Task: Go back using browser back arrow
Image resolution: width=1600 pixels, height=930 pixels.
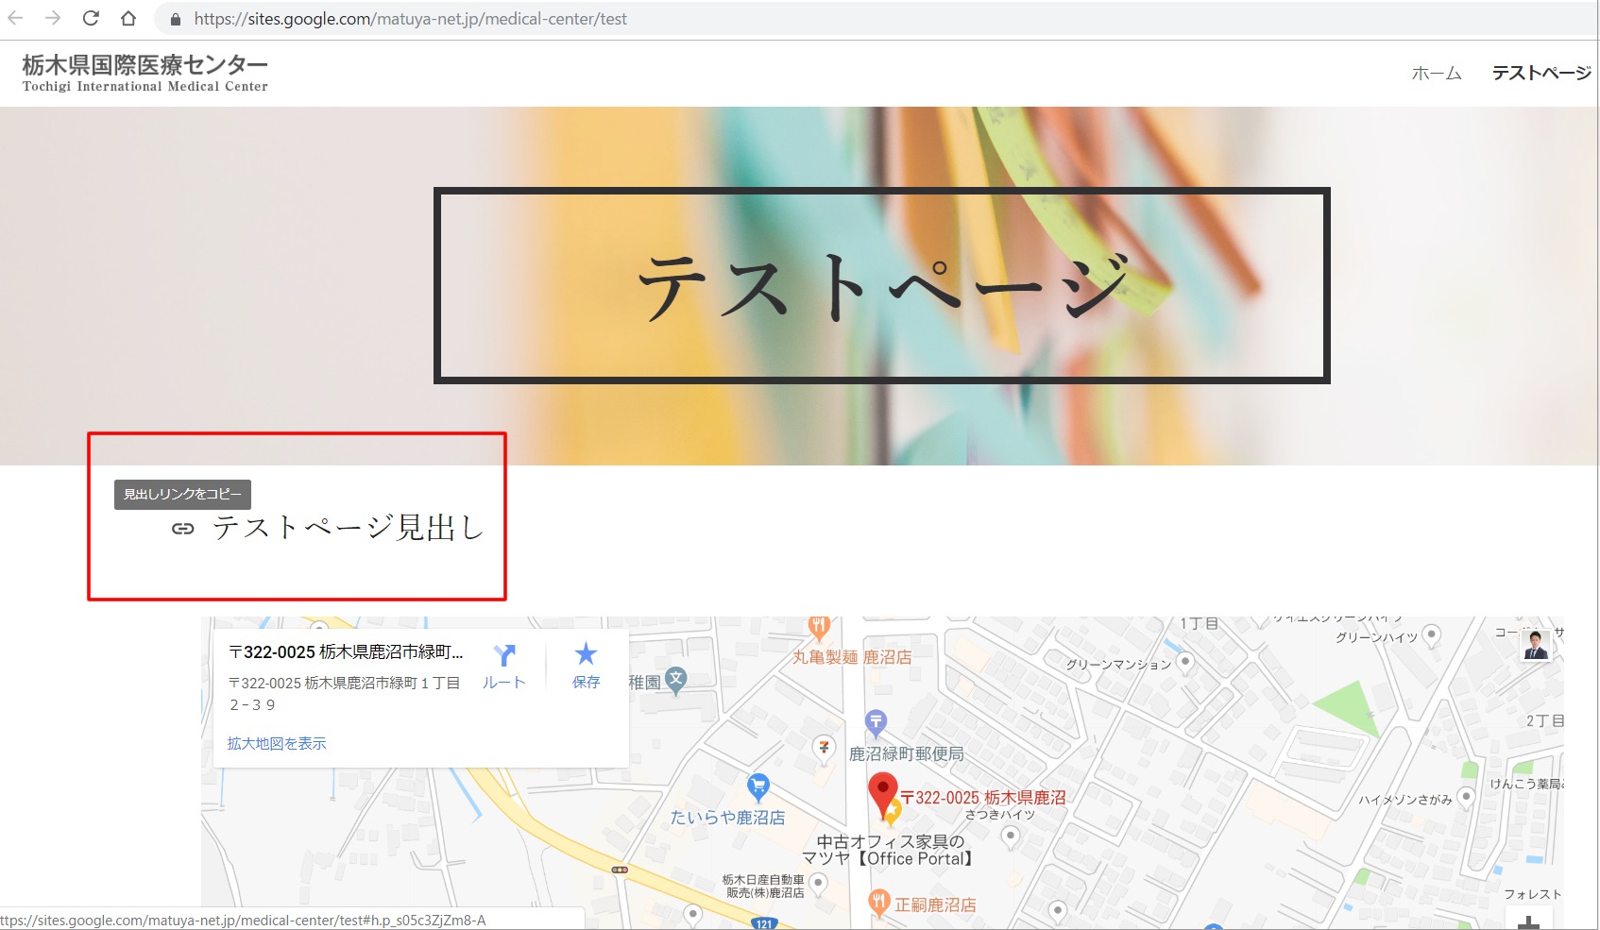Action: [15, 18]
